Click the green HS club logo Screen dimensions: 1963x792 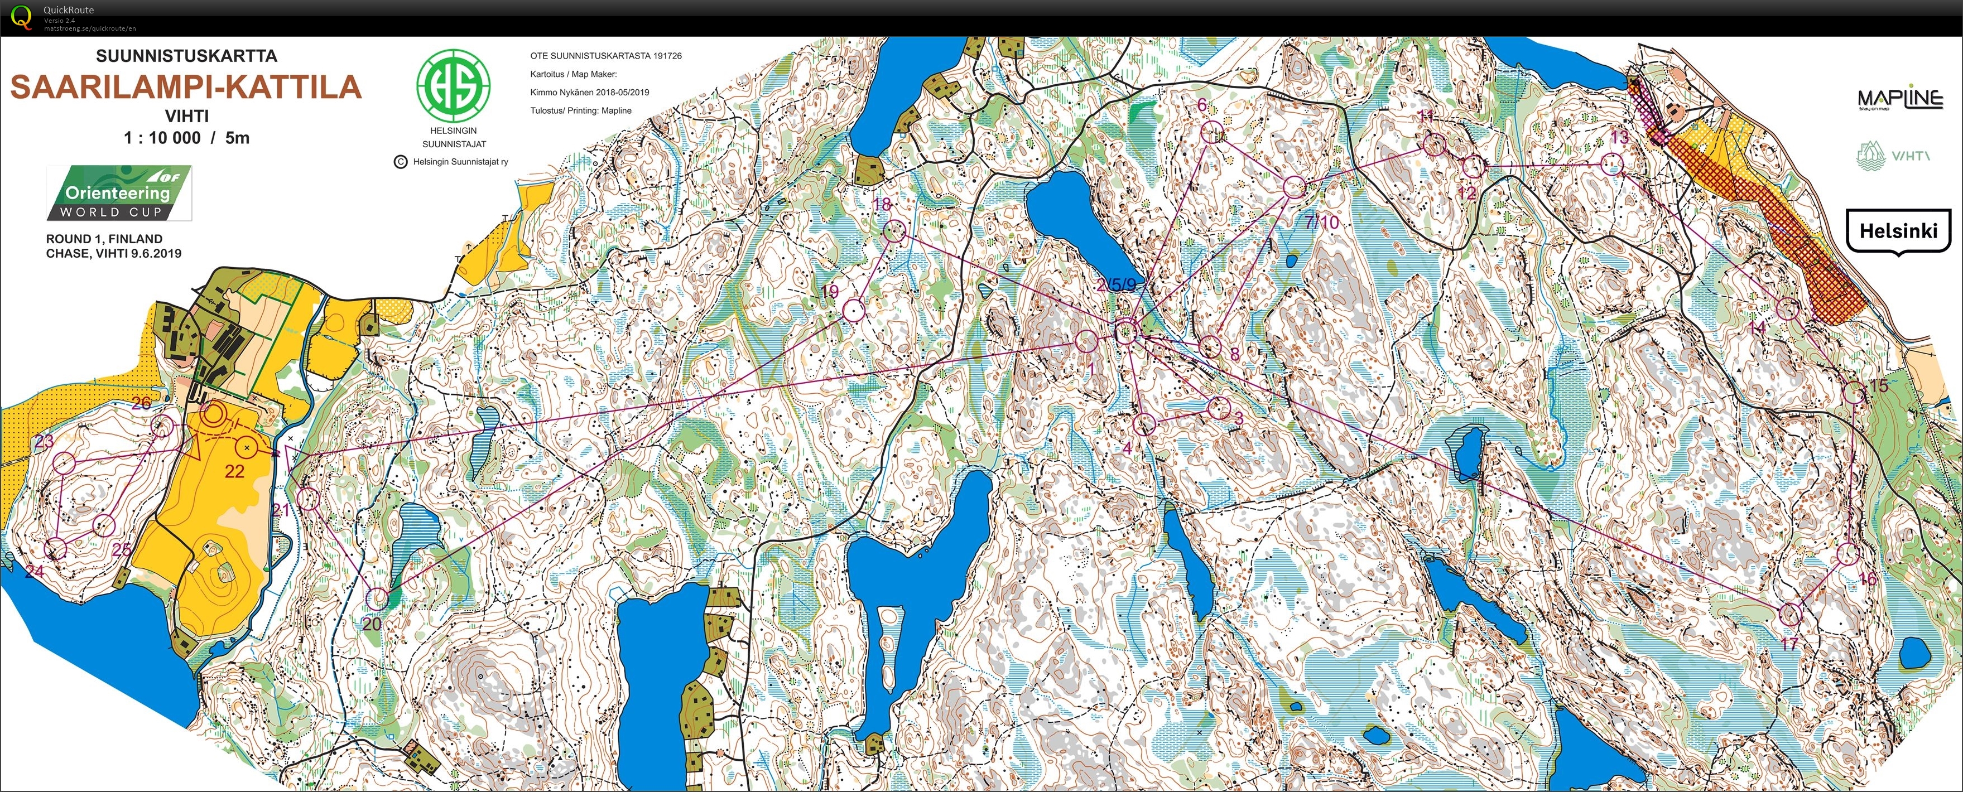454,85
